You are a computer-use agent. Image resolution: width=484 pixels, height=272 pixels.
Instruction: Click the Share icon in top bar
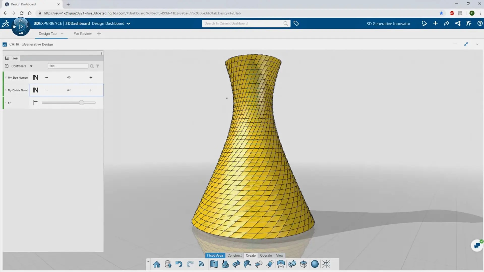tap(446, 23)
